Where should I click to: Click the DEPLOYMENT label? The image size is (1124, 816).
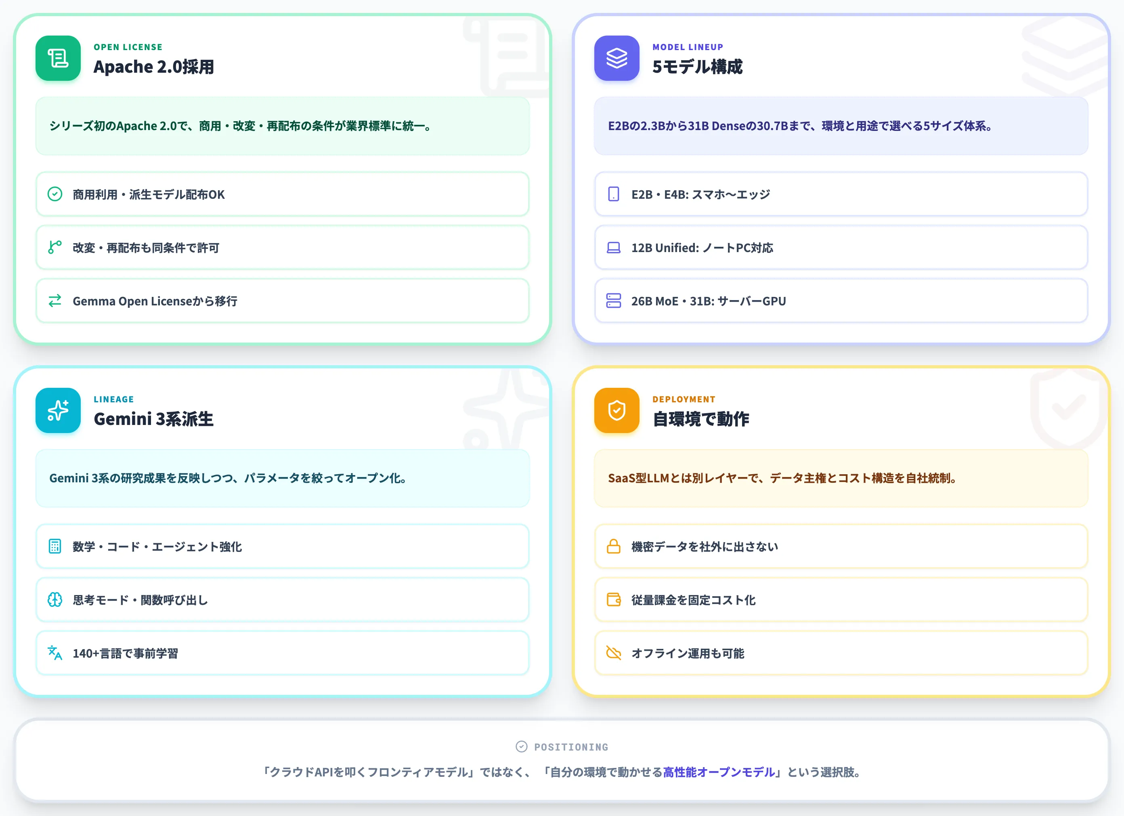pos(684,400)
